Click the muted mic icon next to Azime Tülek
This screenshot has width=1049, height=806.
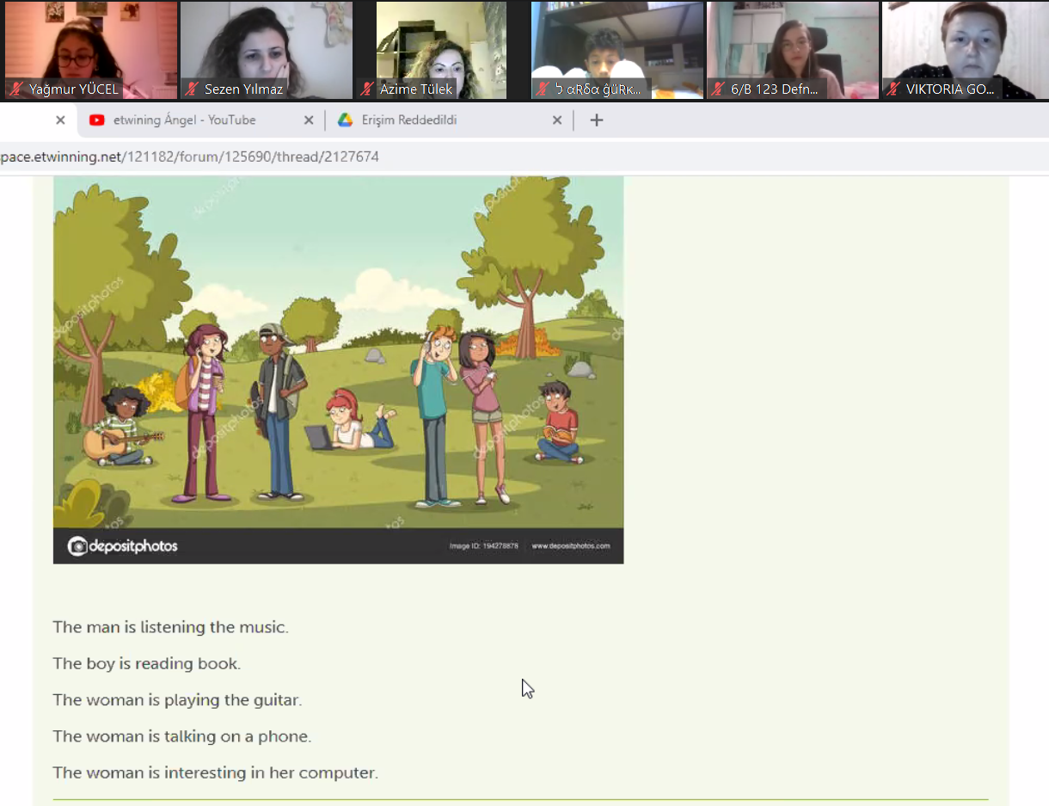367,89
